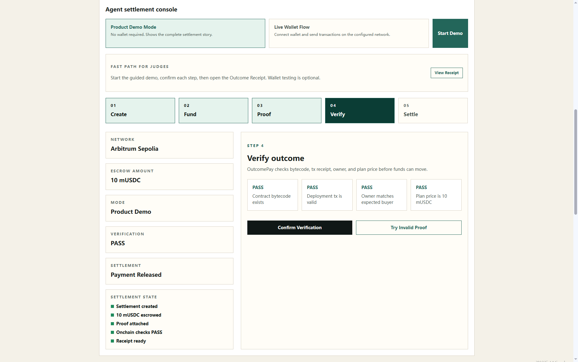Go to step 02 Fund
578x362 pixels.
tap(213, 111)
